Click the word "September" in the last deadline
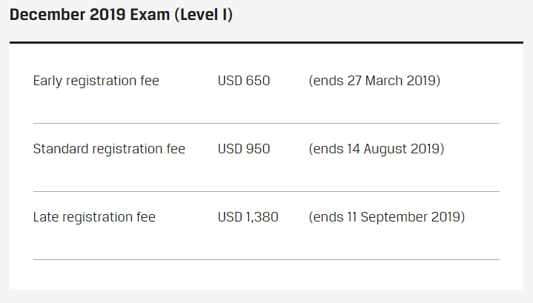The height and width of the screenshot is (303, 533). coord(394,217)
